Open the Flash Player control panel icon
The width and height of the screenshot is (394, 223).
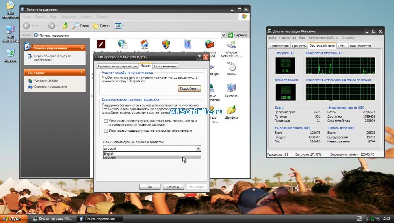(x=101, y=44)
